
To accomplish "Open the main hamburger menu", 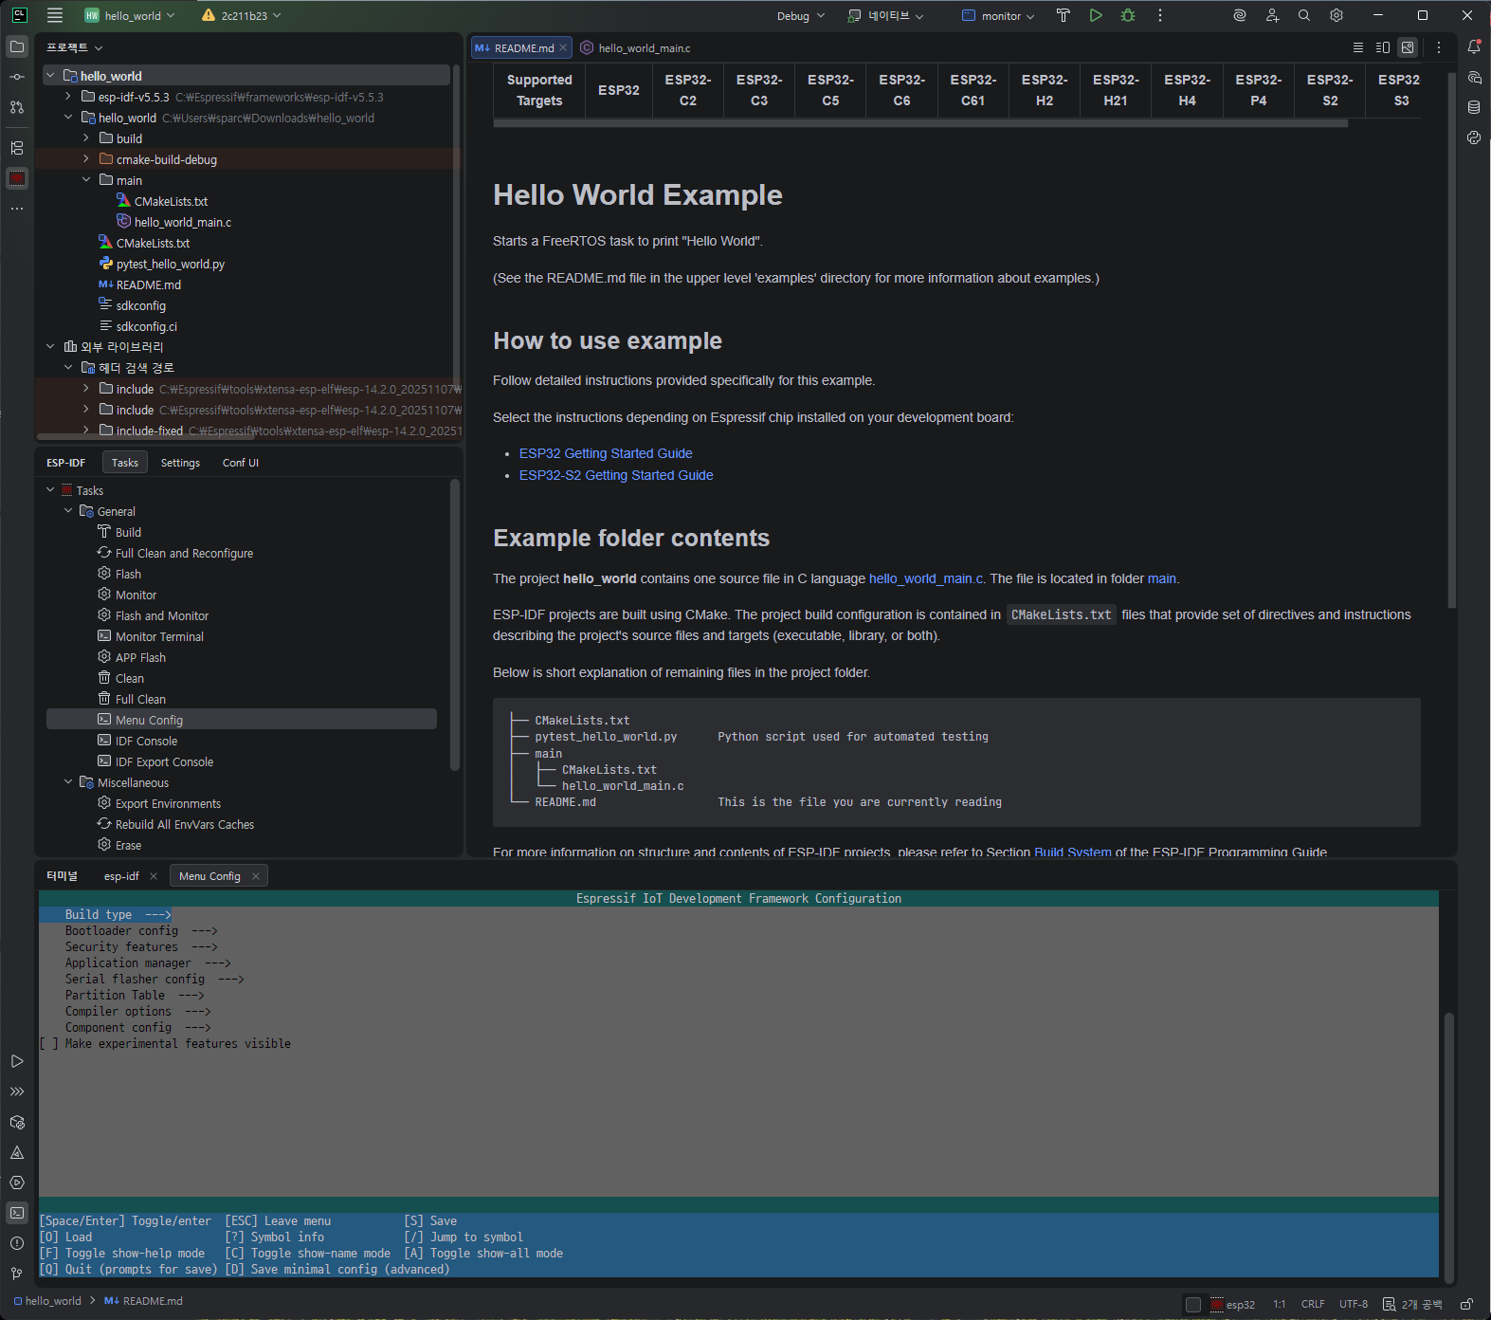I will (55, 15).
